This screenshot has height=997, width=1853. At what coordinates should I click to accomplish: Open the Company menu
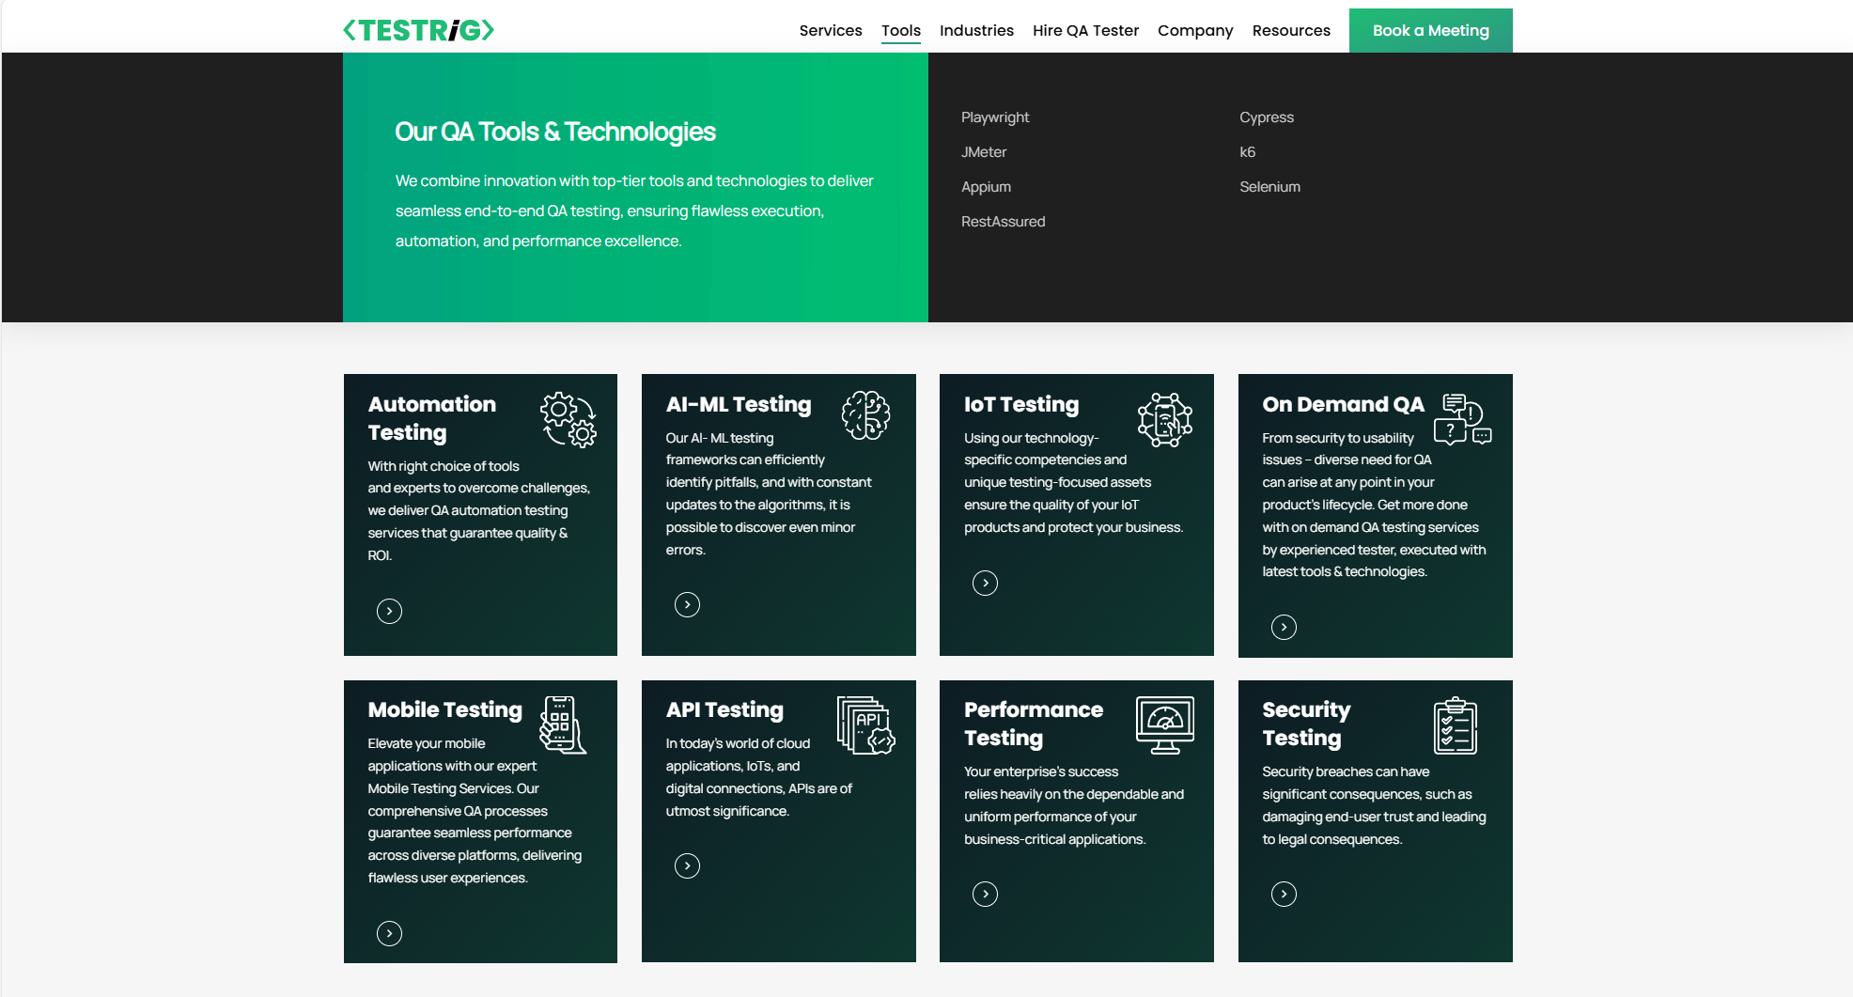click(1195, 30)
